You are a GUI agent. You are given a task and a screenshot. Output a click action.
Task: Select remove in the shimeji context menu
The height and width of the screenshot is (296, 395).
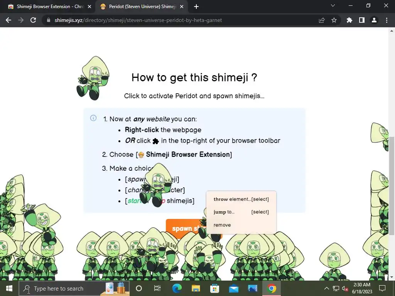[x=241, y=225]
